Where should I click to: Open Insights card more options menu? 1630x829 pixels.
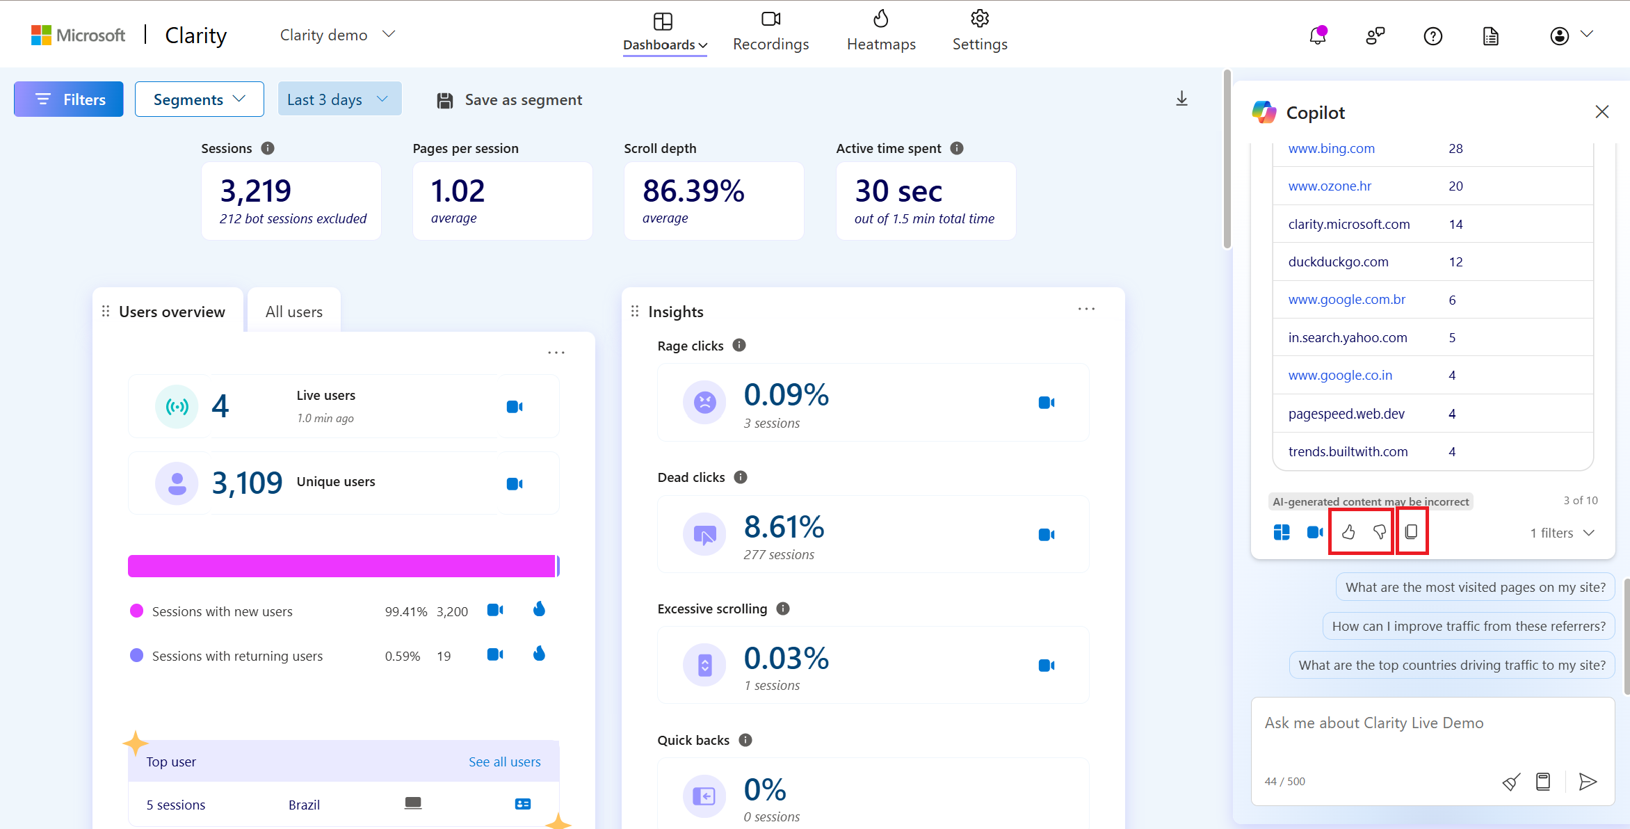1086,309
